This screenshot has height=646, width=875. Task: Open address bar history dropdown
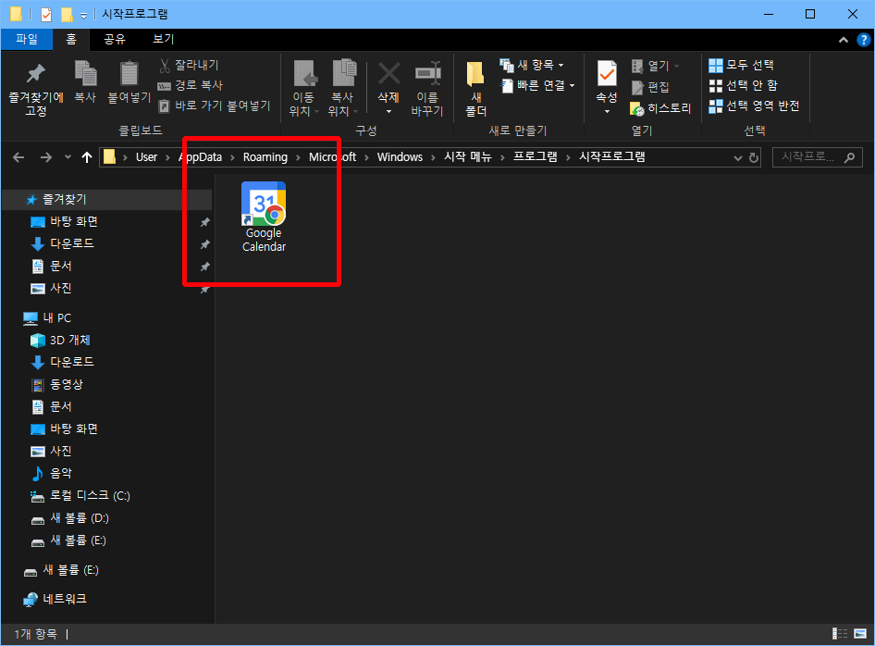pyautogui.click(x=738, y=158)
